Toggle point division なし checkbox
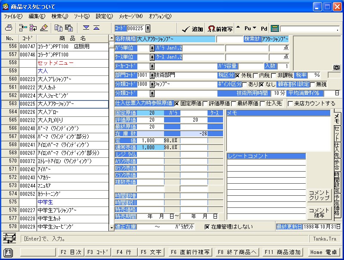 point(261,85)
